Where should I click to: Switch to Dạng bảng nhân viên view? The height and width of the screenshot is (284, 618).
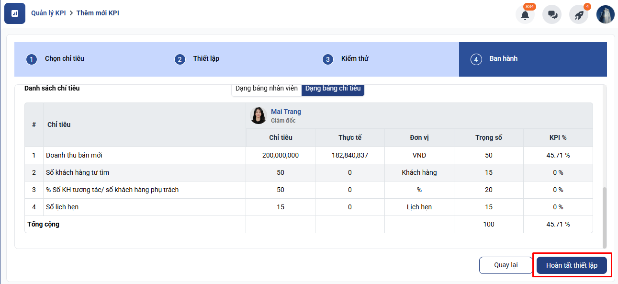[267, 89]
